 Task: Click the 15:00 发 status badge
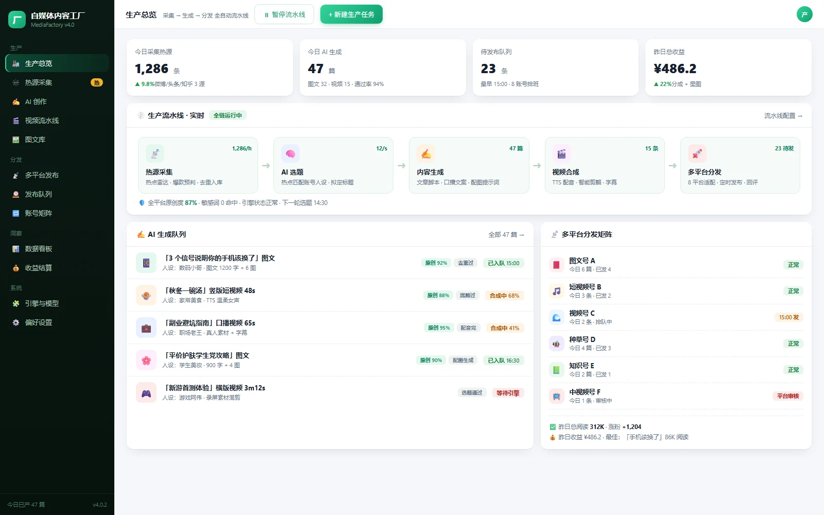pos(789,317)
